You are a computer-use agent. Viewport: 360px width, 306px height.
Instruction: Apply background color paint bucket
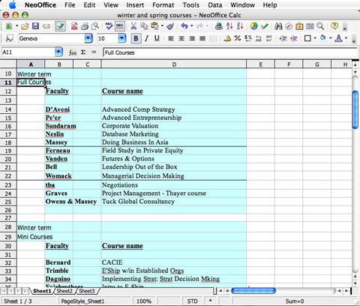[x=323, y=38]
